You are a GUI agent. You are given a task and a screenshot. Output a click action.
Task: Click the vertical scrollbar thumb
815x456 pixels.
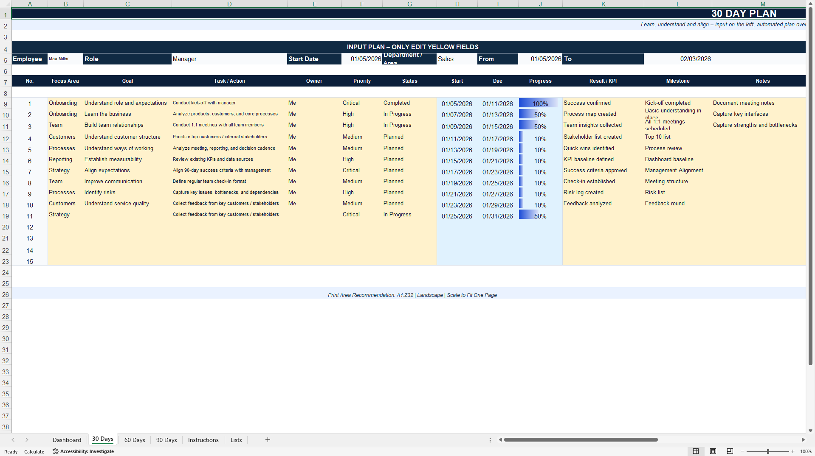(810, 187)
